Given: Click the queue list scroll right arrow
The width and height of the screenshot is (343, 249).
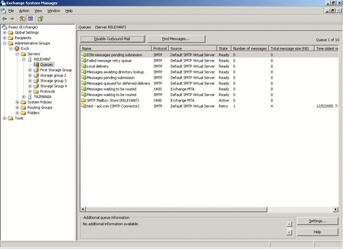Looking at the screenshot, I should click(x=335, y=209).
